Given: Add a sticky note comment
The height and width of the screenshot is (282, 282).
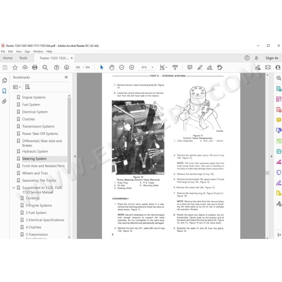Looking at the screenshot, I should [x=190, y=67].
